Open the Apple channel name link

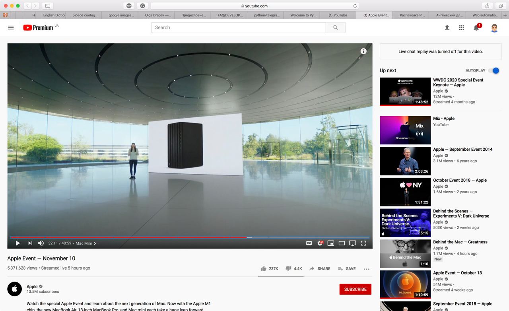(x=32, y=286)
